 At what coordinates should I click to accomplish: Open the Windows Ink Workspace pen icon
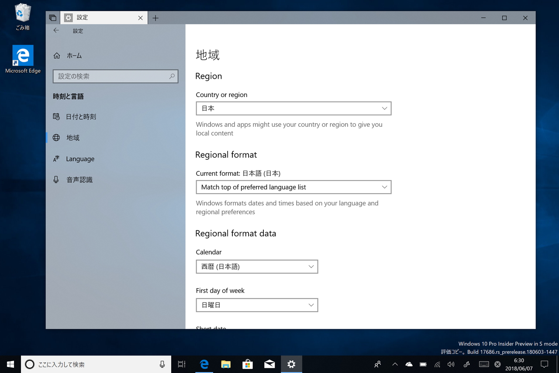[x=466, y=364]
